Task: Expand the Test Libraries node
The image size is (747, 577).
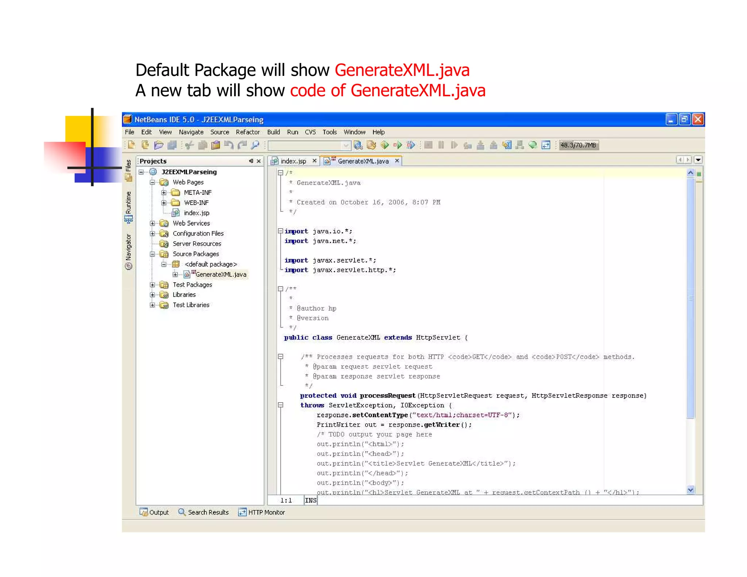Action: 152,305
